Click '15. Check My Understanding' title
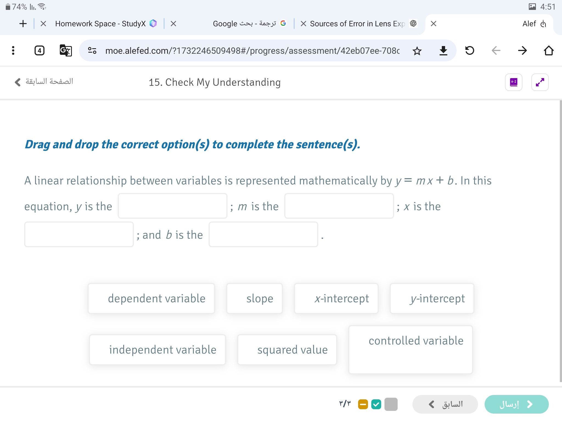 coord(215,82)
